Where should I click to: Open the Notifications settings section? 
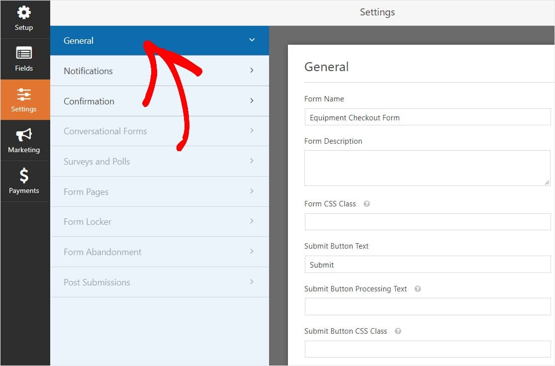click(x=160, y=71)
